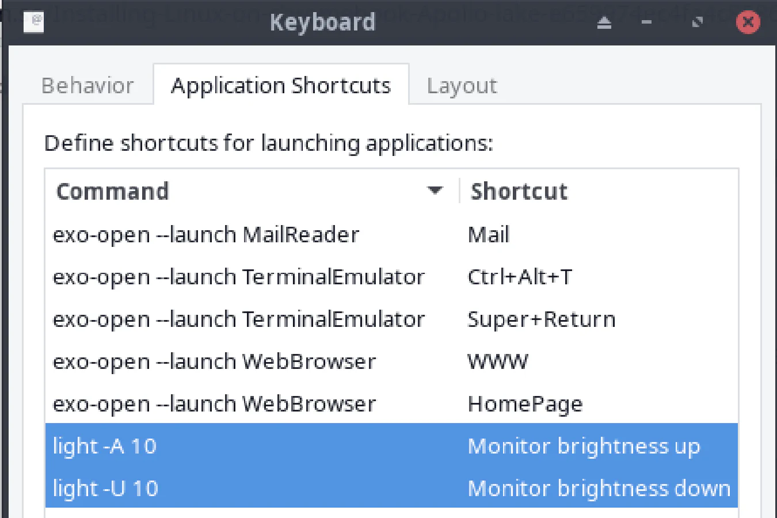This screenshot has width=777, height=518.
Task: Click the Monitor brightness up shortcut label
Action: [584, 446]
